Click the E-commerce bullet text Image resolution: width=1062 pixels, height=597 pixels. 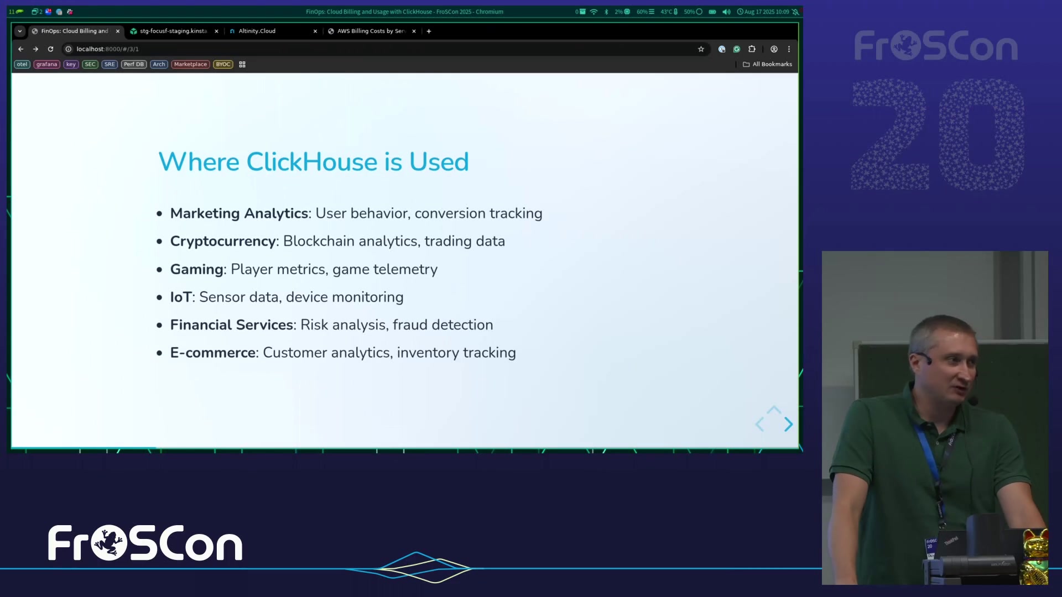pos(343,353)
